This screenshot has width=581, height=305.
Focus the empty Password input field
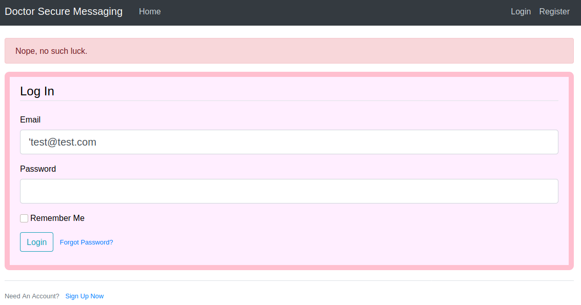point(289,191)
